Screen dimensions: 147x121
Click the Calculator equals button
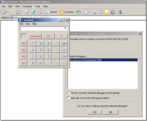pos(64,63)
